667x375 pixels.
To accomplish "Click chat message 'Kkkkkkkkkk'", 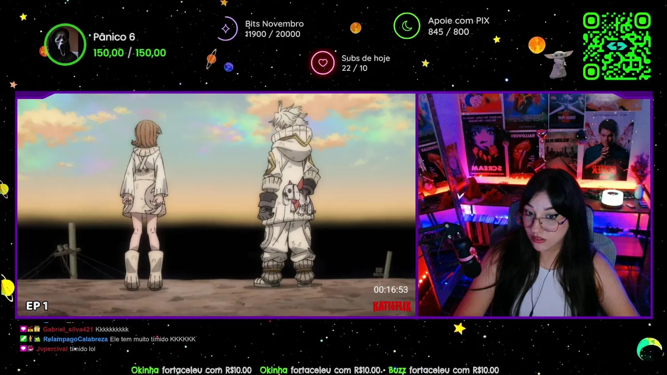I will 112,329.
